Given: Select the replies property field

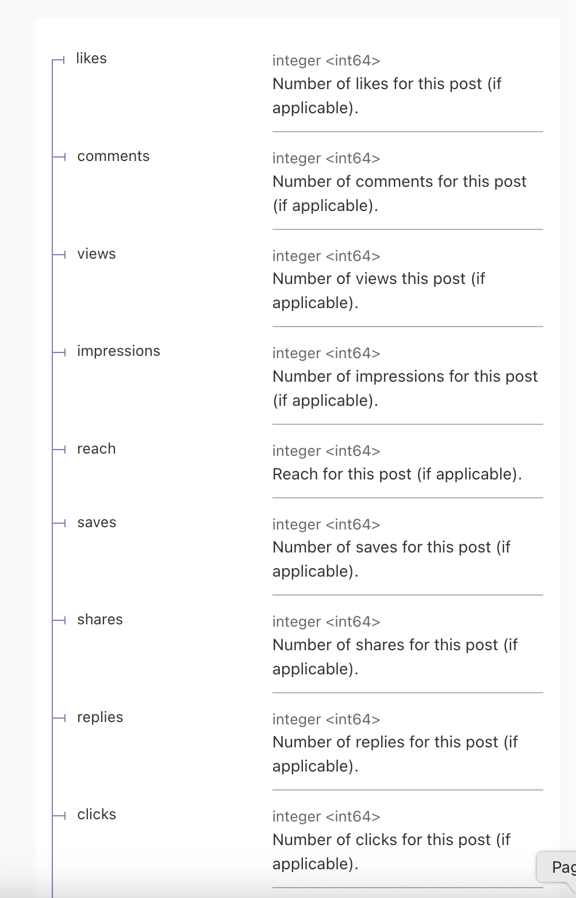Looking at the screenshot, I should click(x=100, y=717).
